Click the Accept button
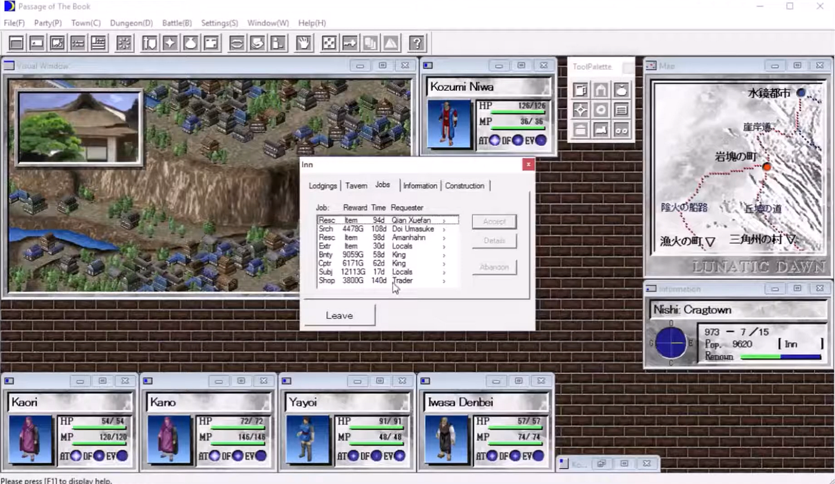This screenshot has height=484, width=835. 494,222
